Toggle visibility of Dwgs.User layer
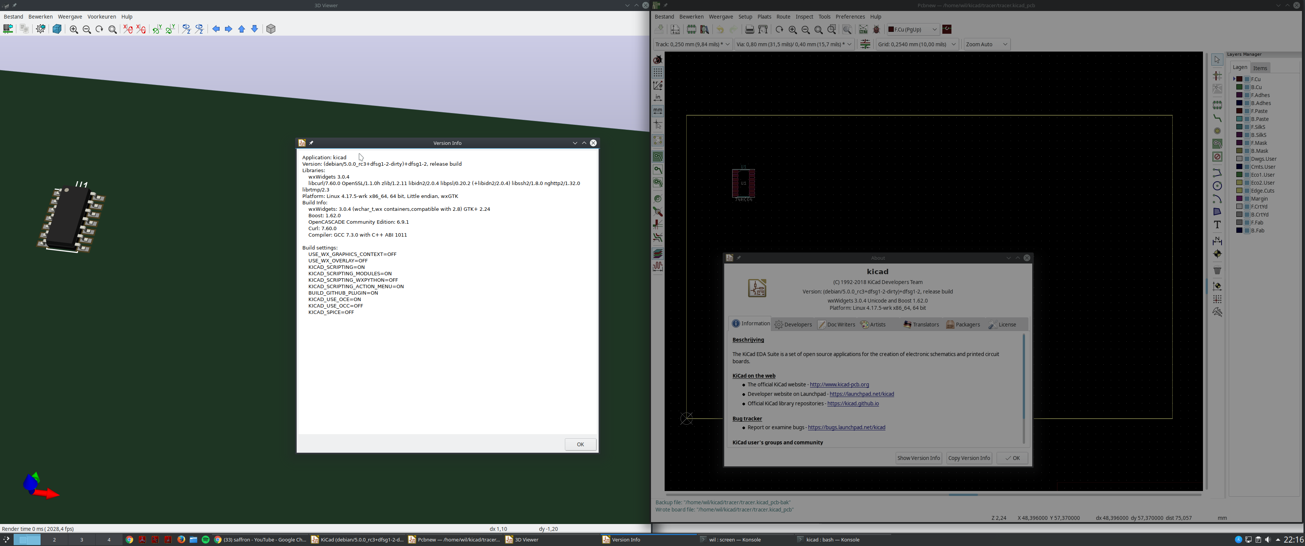The image size is (1305, 546). click(x=1247, y=159)
